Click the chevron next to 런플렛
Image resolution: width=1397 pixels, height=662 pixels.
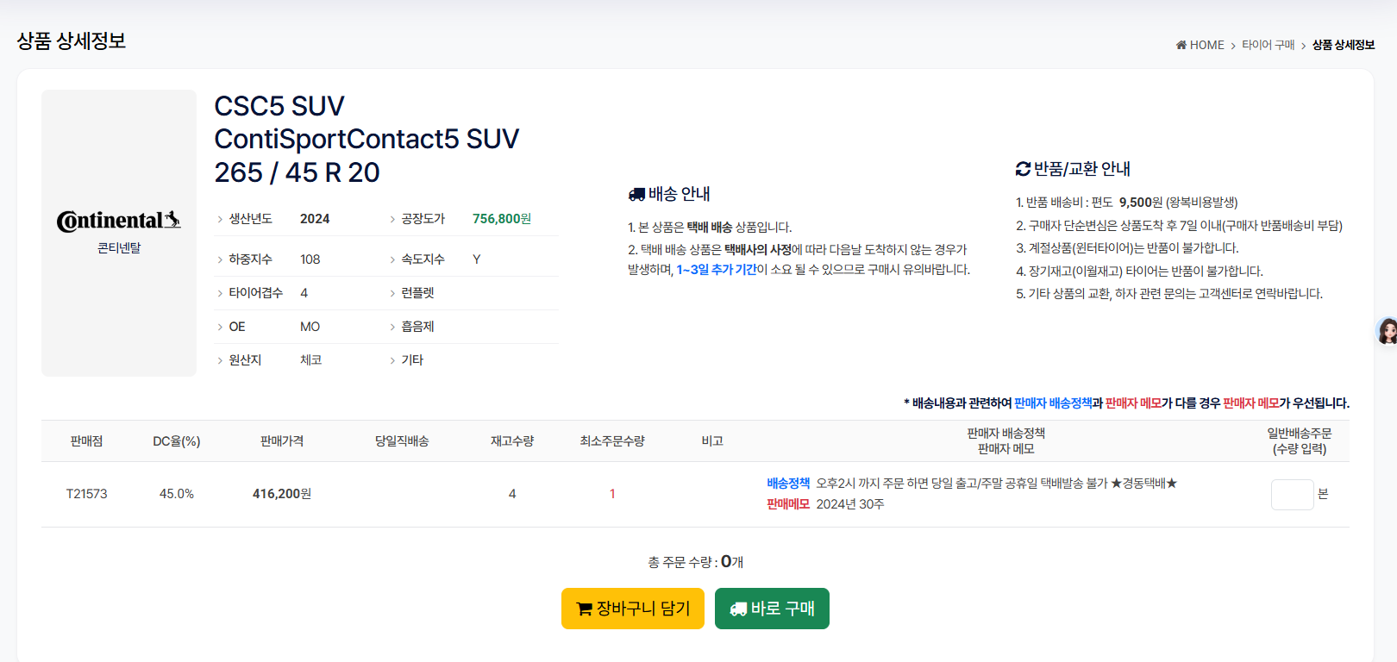click(392, 294)
